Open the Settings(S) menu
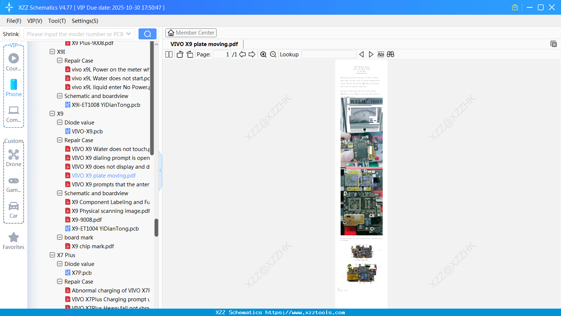The height and width of the screenshot is (316, 561). (x=85, y=21)
